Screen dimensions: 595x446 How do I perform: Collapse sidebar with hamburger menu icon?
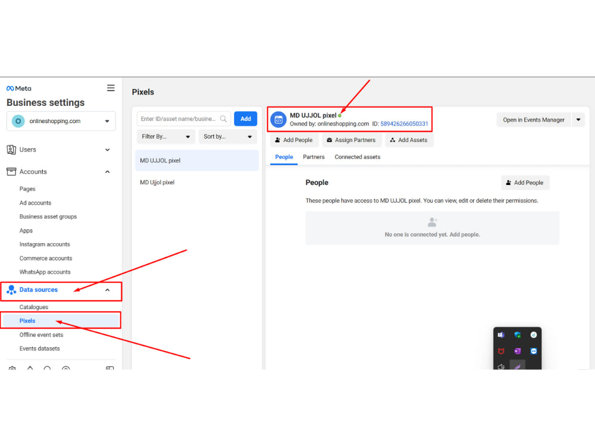click(111, 88)
